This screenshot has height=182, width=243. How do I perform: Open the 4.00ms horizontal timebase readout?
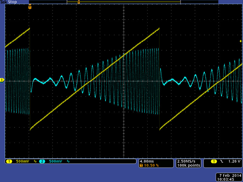tap(147, 161)
